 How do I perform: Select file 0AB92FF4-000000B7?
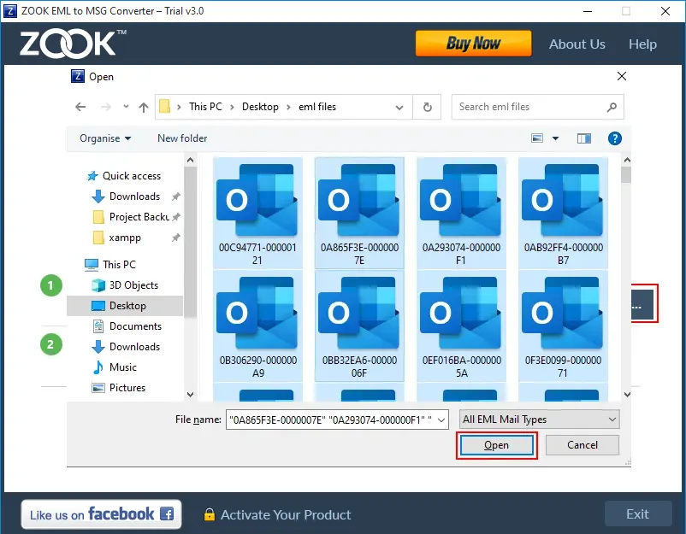(563, 213)
